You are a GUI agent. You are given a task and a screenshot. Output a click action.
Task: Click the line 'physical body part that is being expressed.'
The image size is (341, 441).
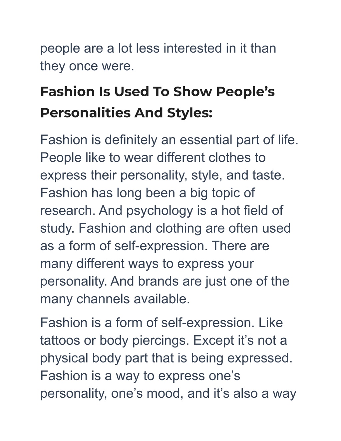pos(167,358)
